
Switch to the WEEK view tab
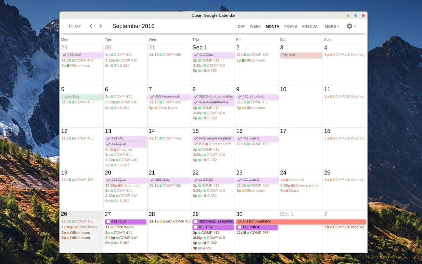(255, 26)
